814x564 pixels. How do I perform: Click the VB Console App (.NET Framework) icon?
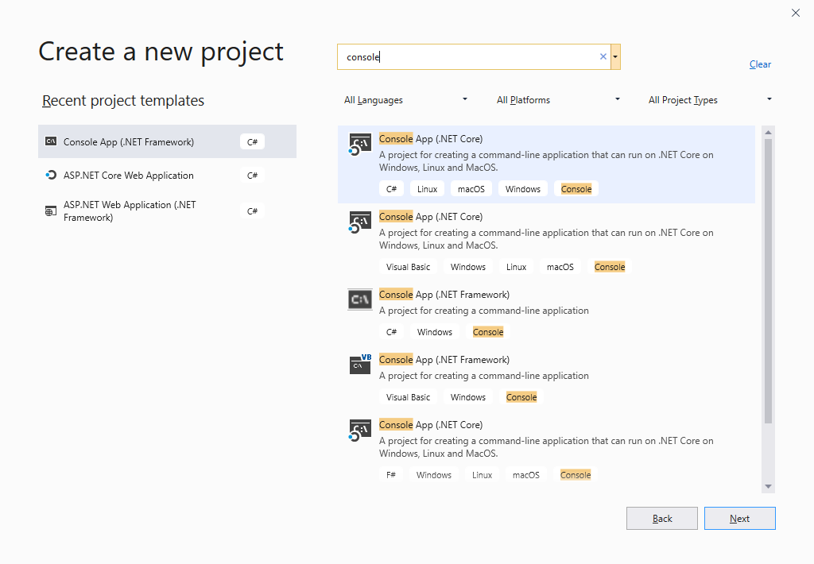pos(360,365)
